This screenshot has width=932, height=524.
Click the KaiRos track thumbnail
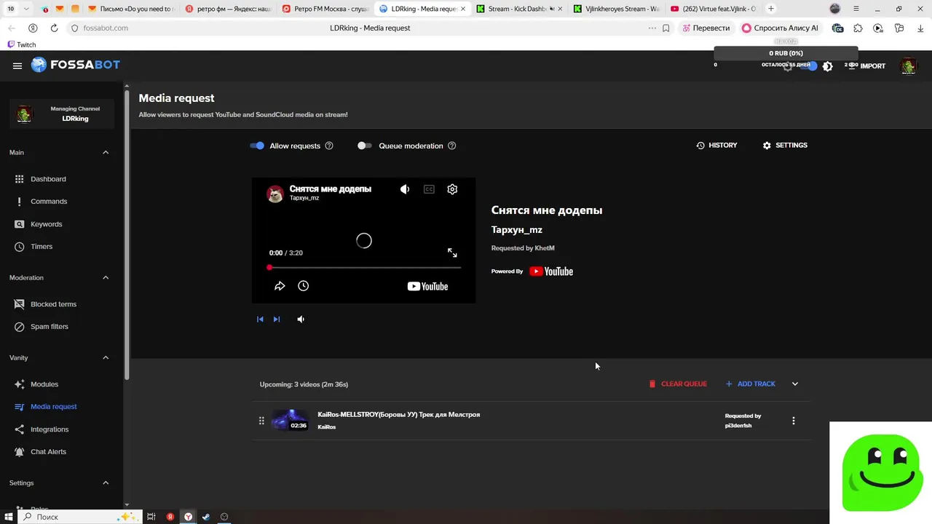coord(290,420)
